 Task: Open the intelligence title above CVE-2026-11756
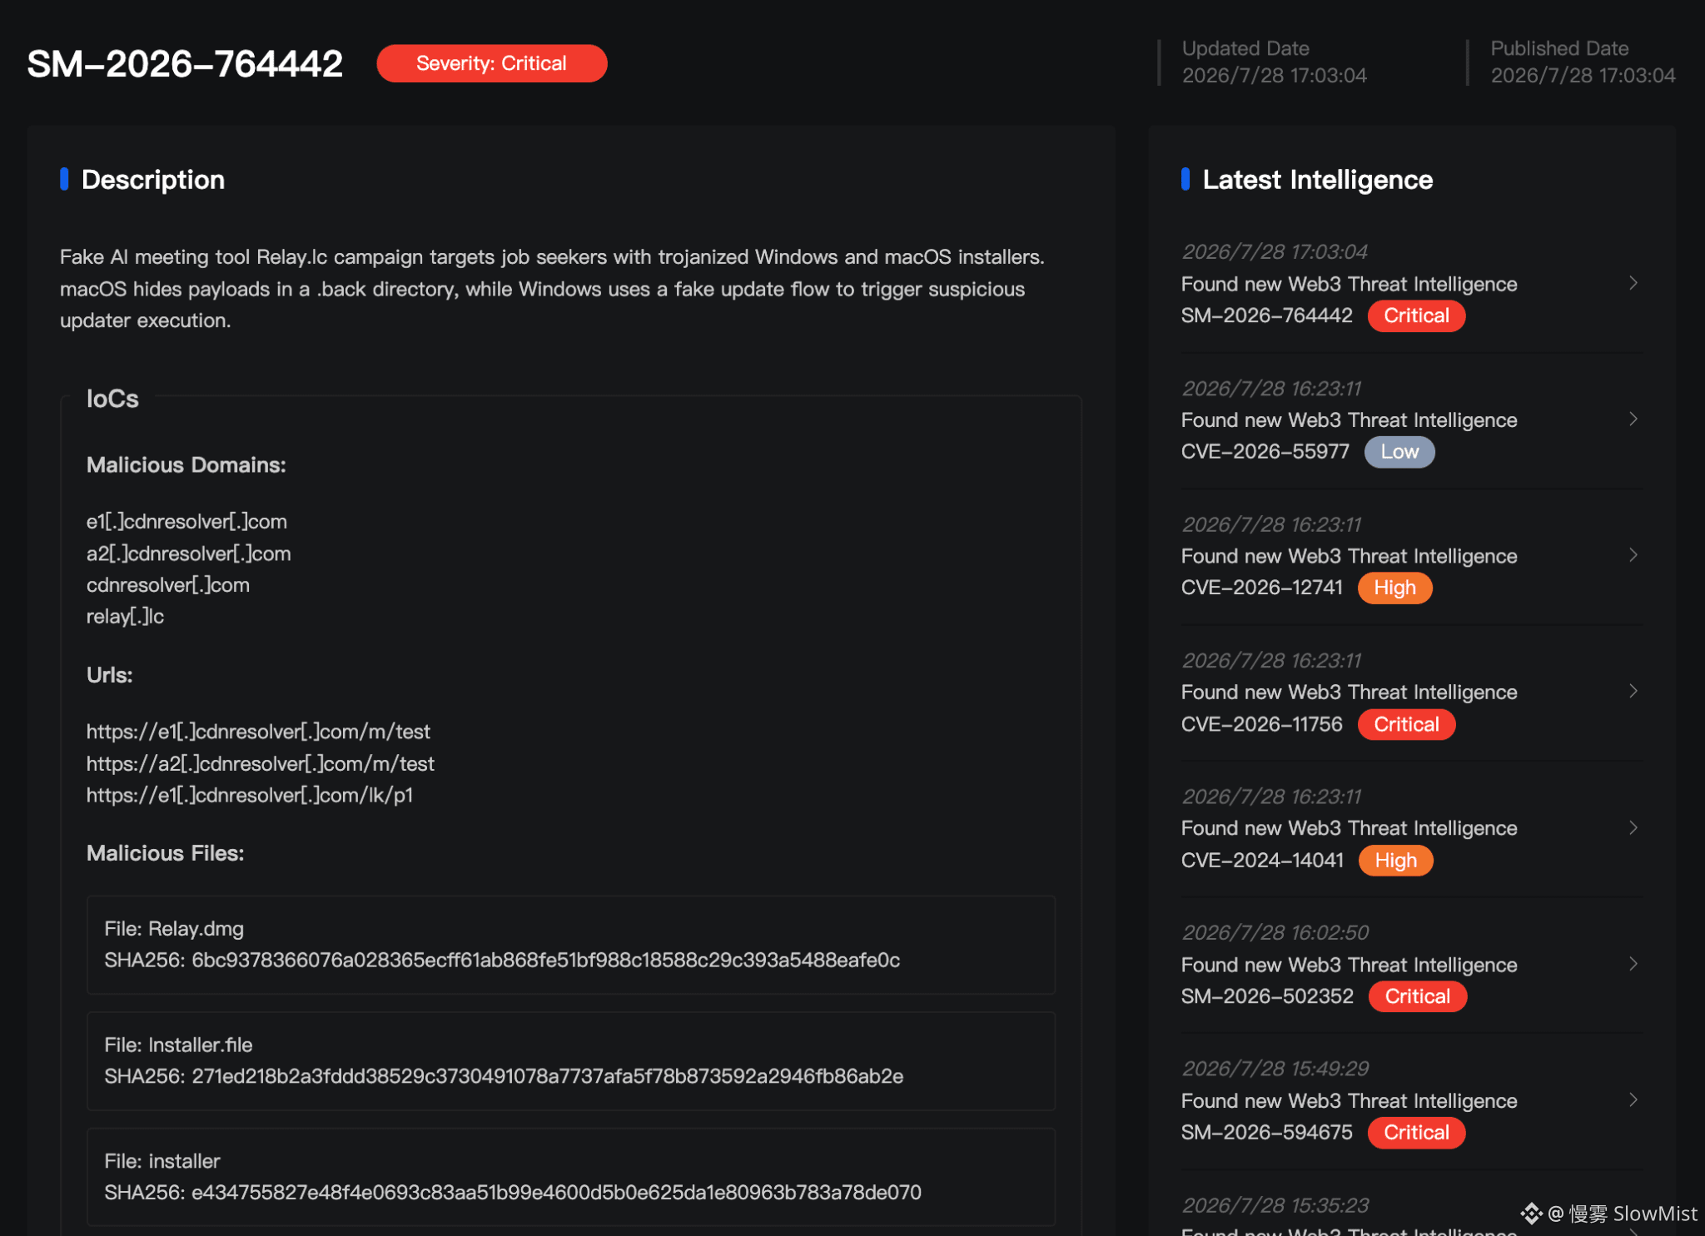tap(1349, 692)
